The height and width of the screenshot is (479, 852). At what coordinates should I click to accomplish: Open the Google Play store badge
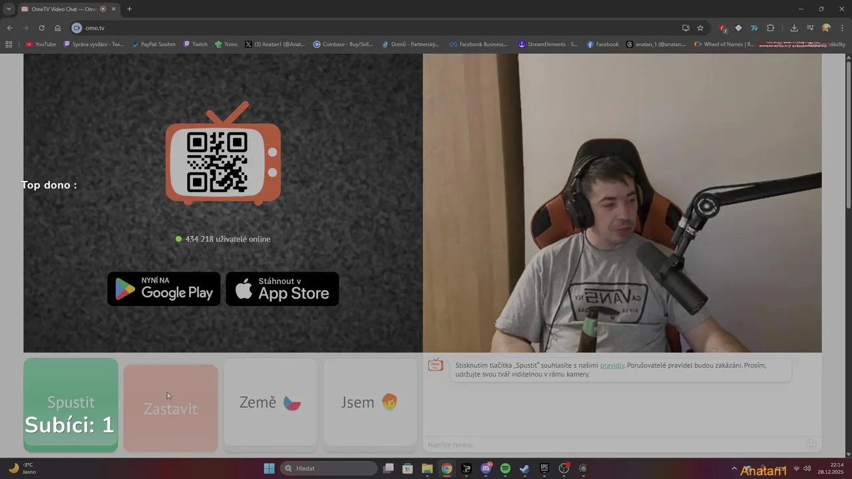[164, 289]
